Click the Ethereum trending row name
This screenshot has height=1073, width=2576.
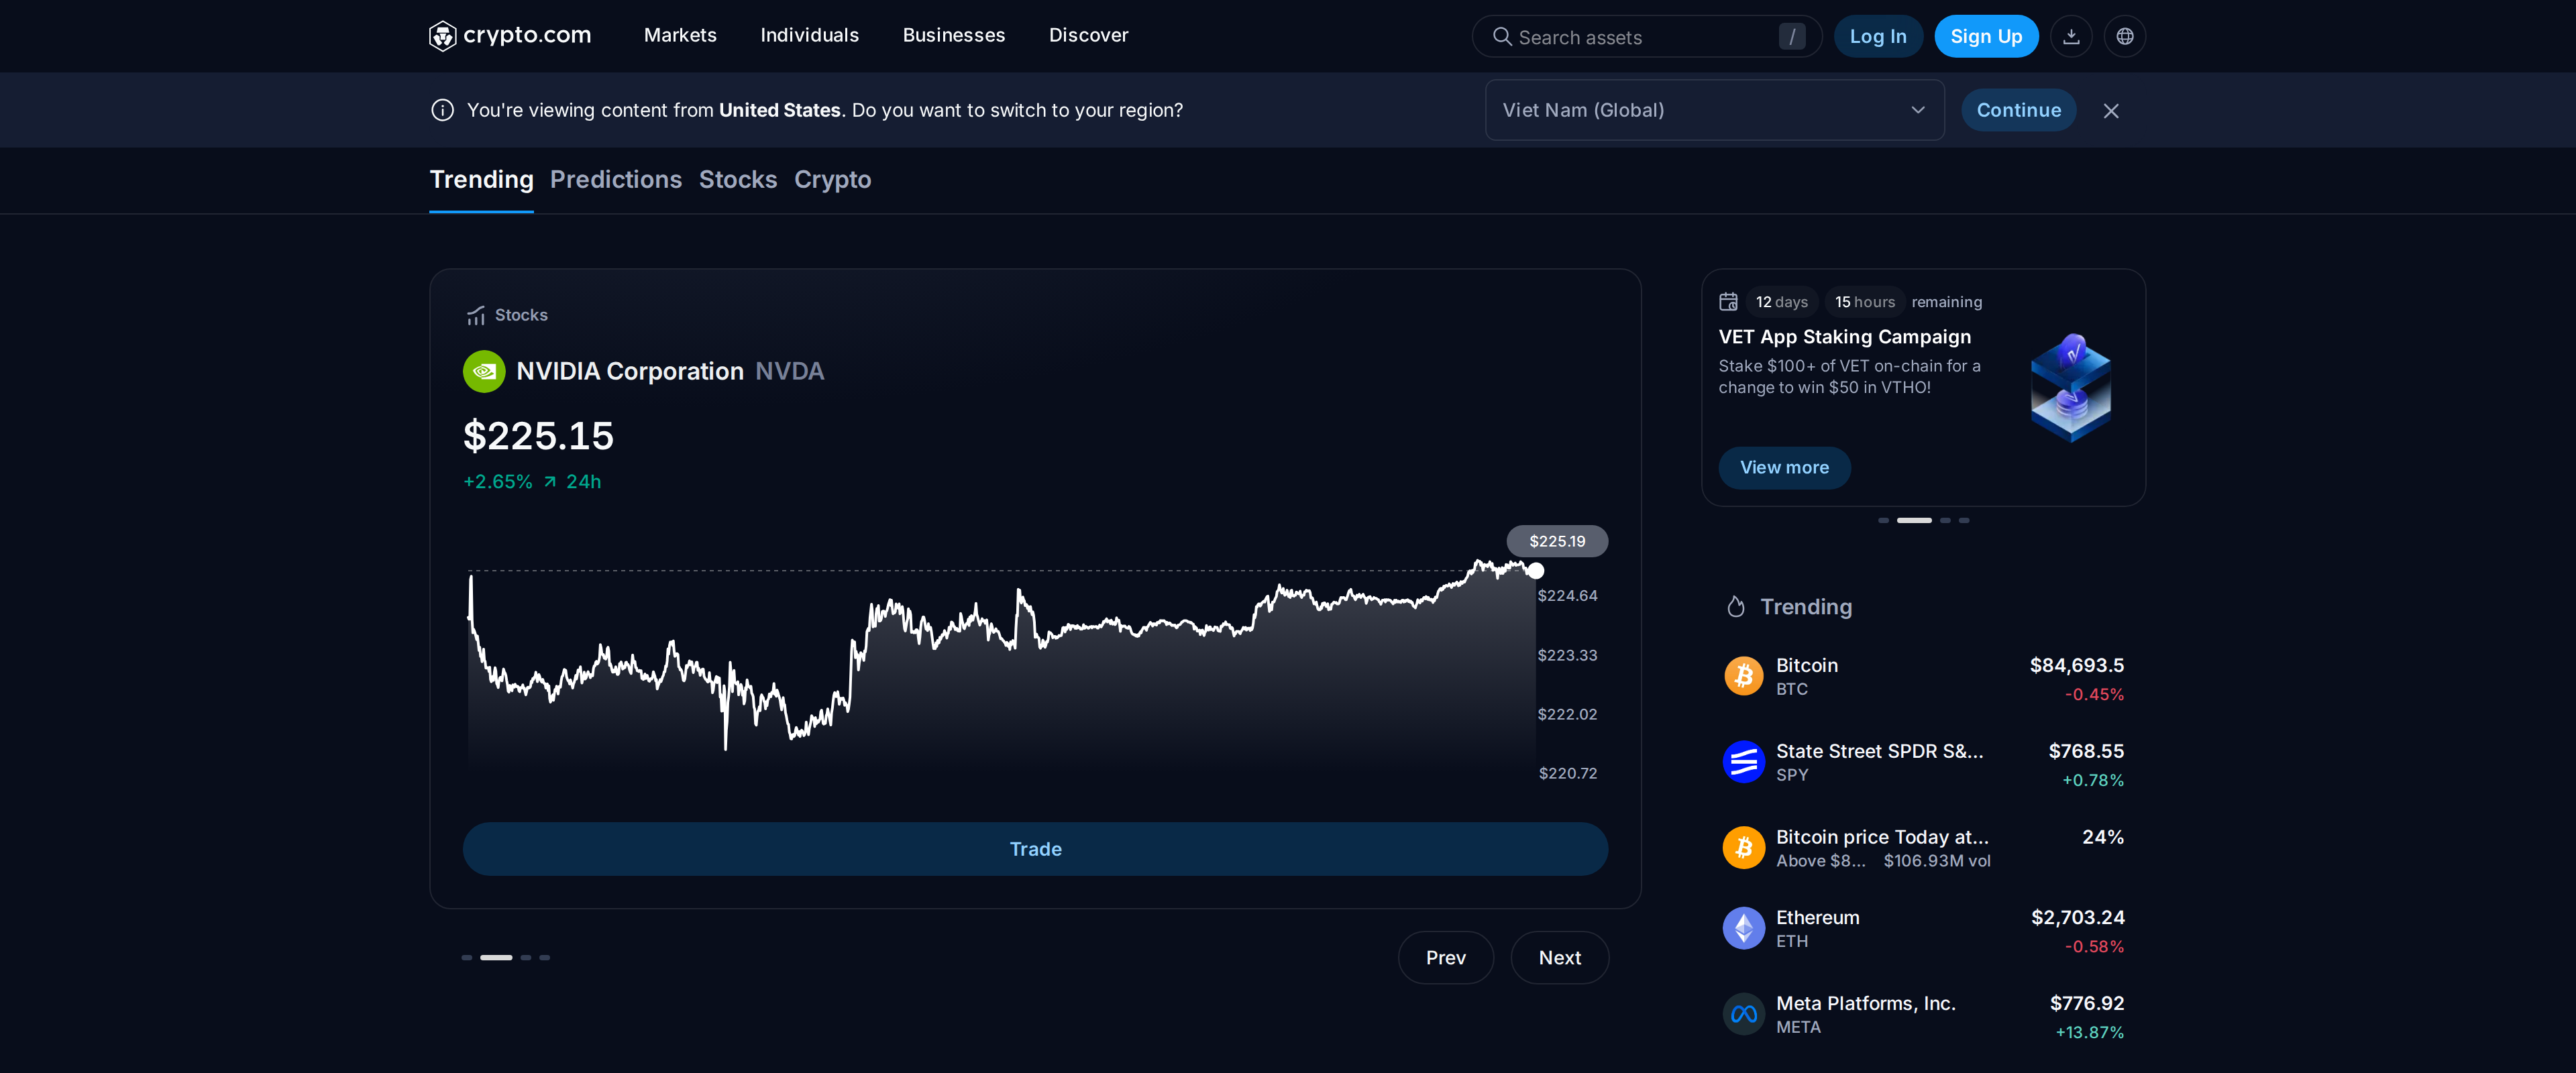[x=1817, y=917]
